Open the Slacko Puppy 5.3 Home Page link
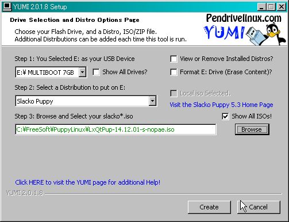Screen dimensions: 289x222 coord(221,105)
